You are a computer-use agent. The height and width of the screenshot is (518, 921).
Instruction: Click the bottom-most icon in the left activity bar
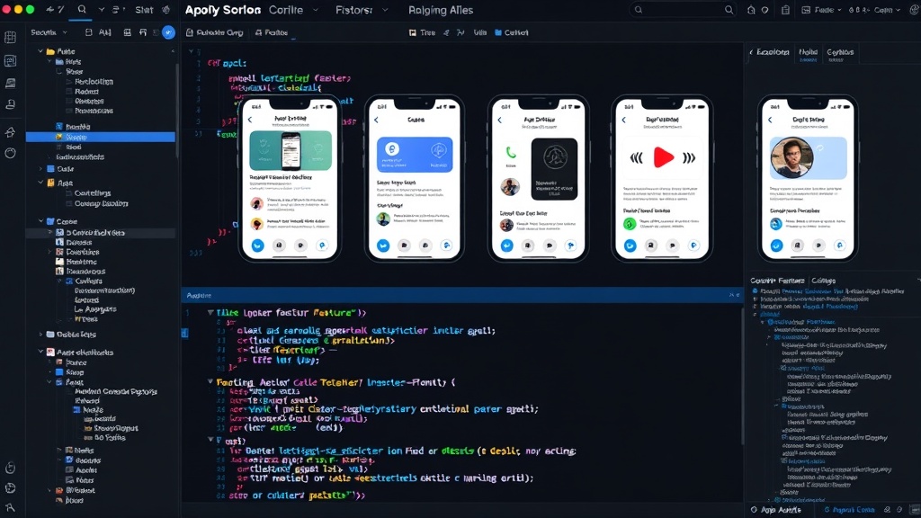point(10,507)
